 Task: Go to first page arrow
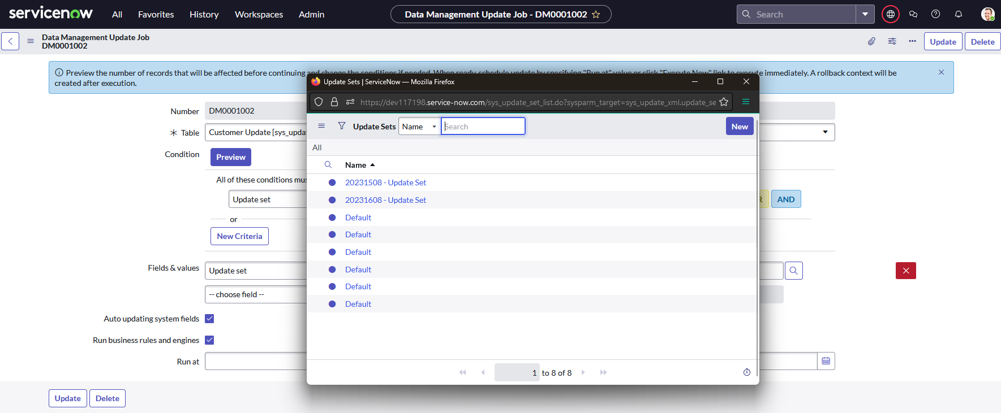tap(463, 372)
